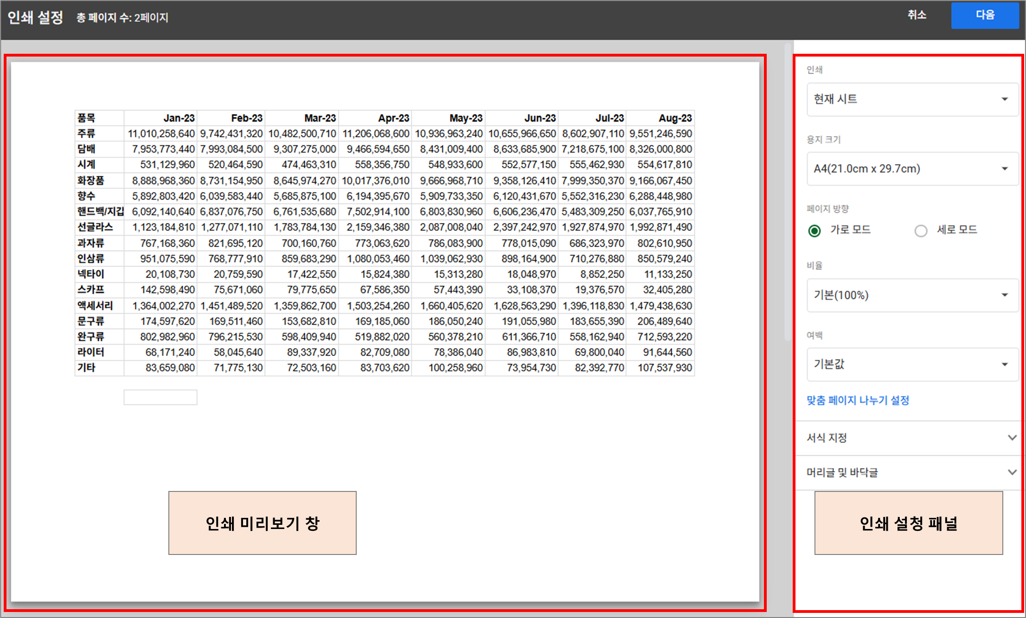Image resolution: width=1026 pixels, height=618 pixels.
Task: Open the 기본값 margins dropdown
Action: tap(904, 364)
